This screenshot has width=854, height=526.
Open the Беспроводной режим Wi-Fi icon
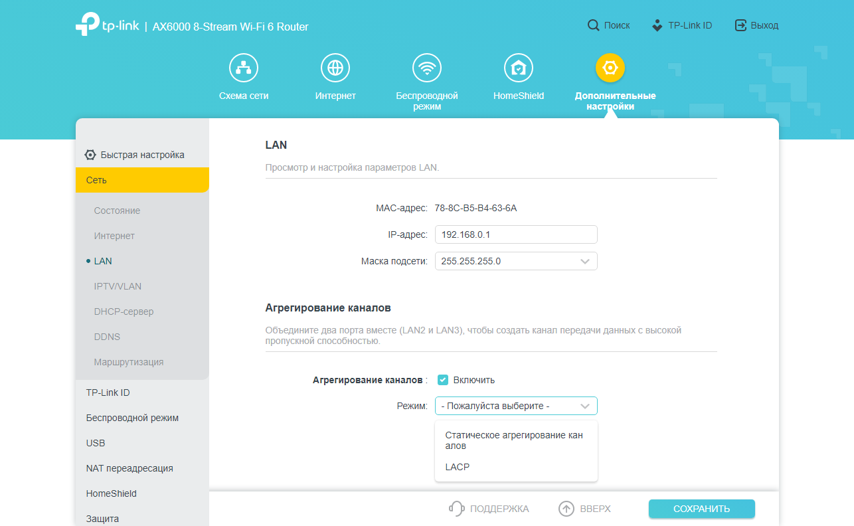[427, 68]
